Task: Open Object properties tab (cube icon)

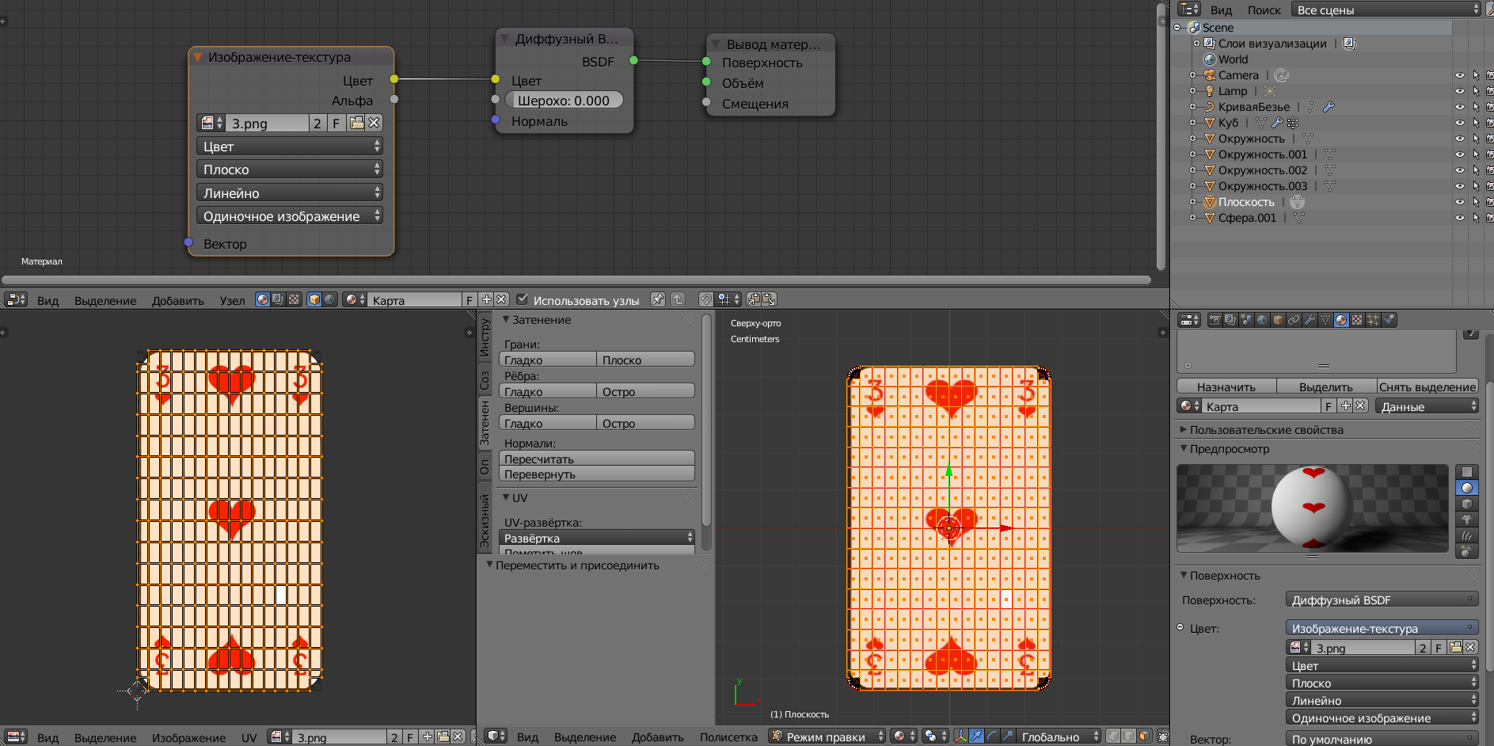Action: [1278, 320]
